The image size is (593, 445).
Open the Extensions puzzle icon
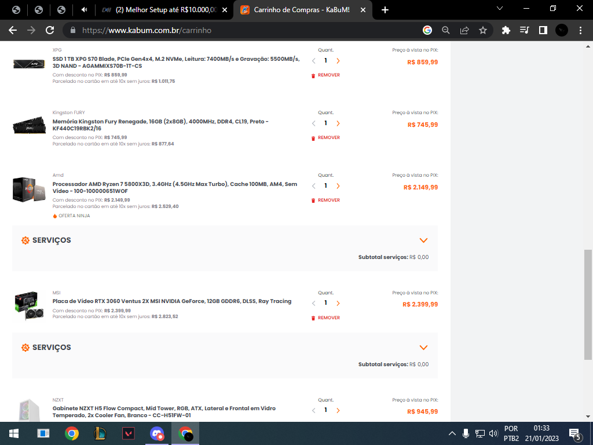coord(506,30)
